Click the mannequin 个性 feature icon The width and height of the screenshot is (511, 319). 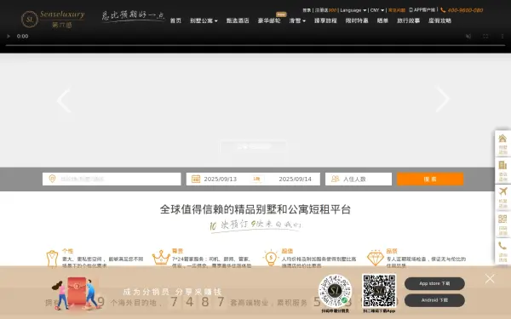(52, 259)
